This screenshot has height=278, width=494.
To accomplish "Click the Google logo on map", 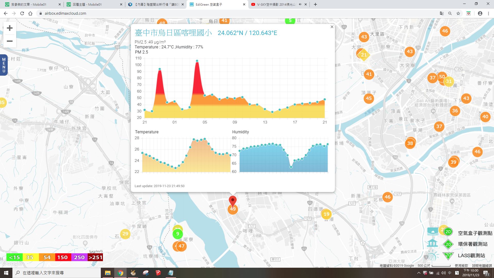I will click(x=12, y=264).
